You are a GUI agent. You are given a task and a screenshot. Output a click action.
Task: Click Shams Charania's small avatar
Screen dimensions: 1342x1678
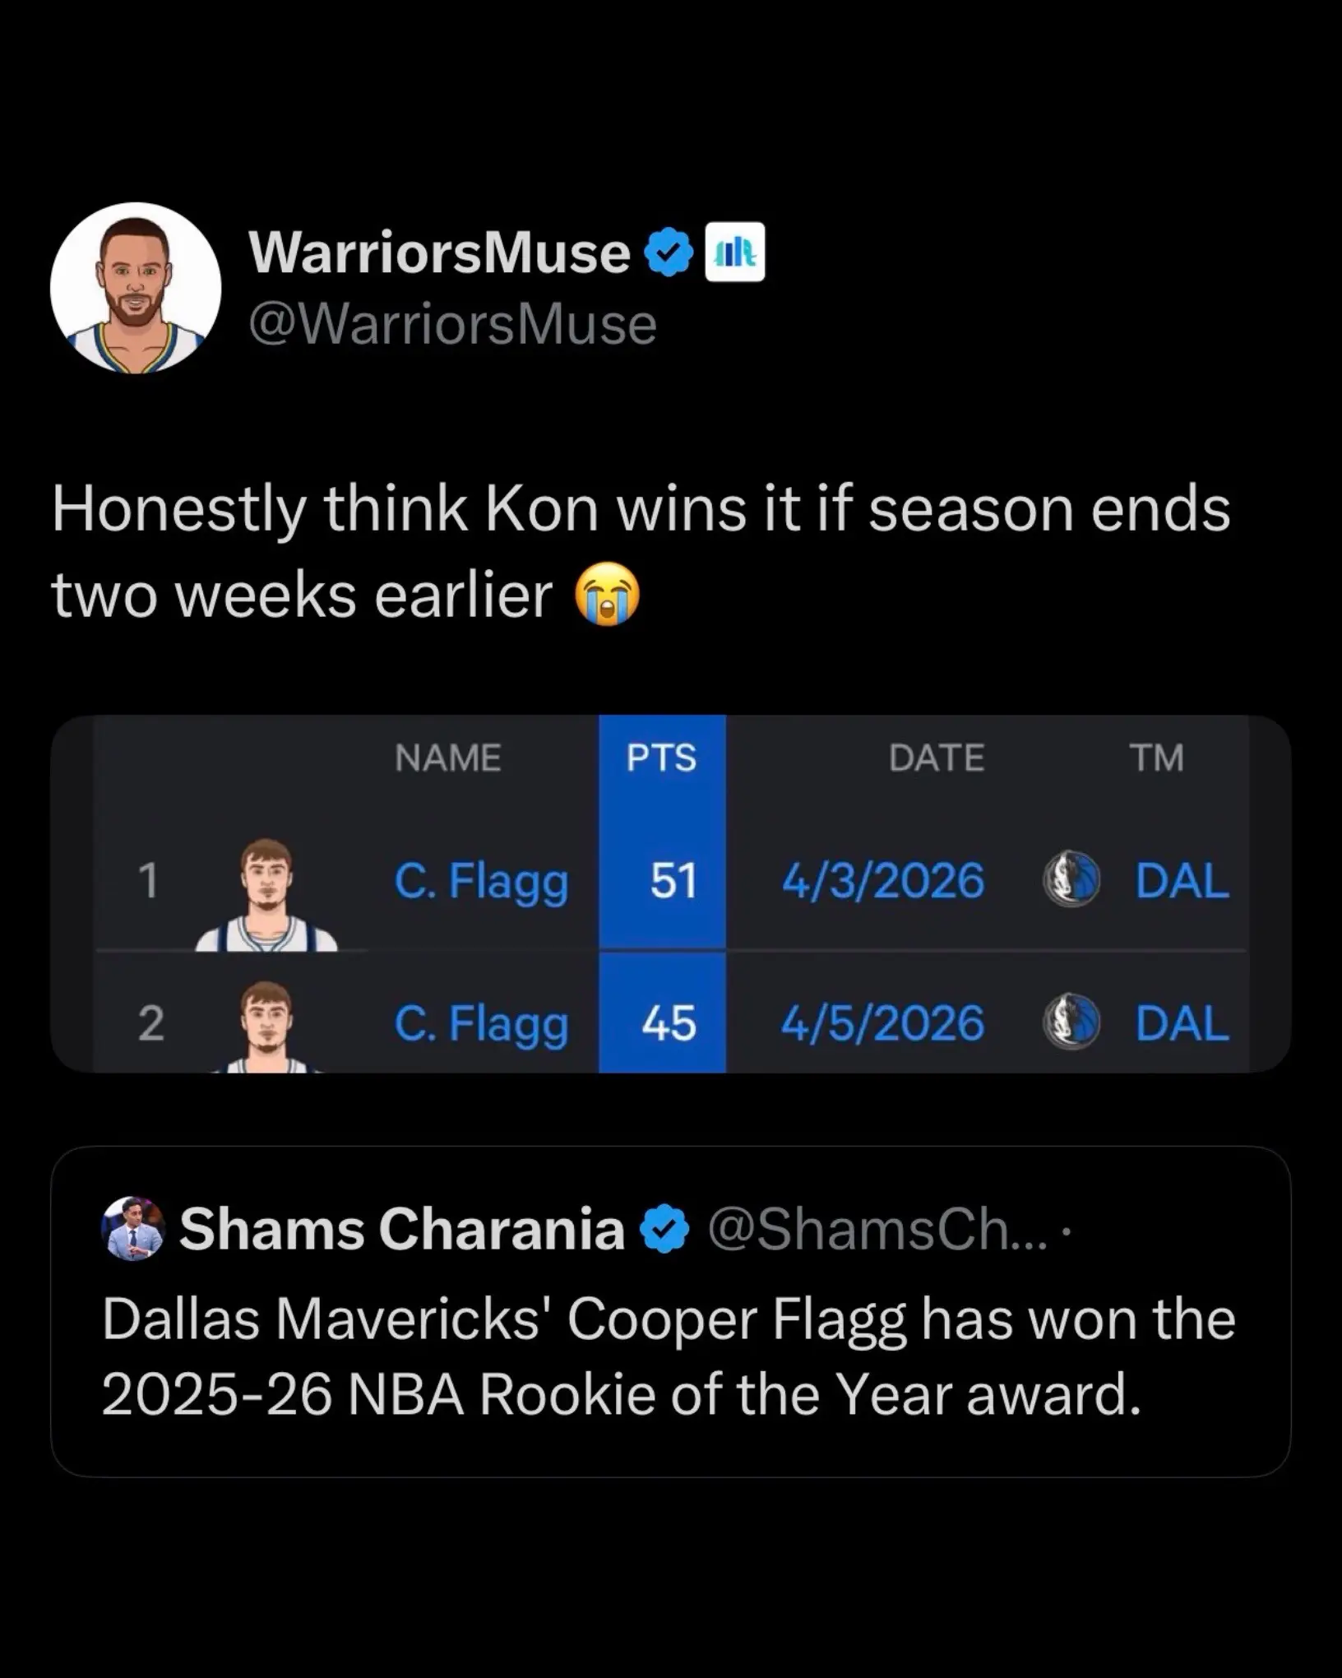tap(132, 1229)
